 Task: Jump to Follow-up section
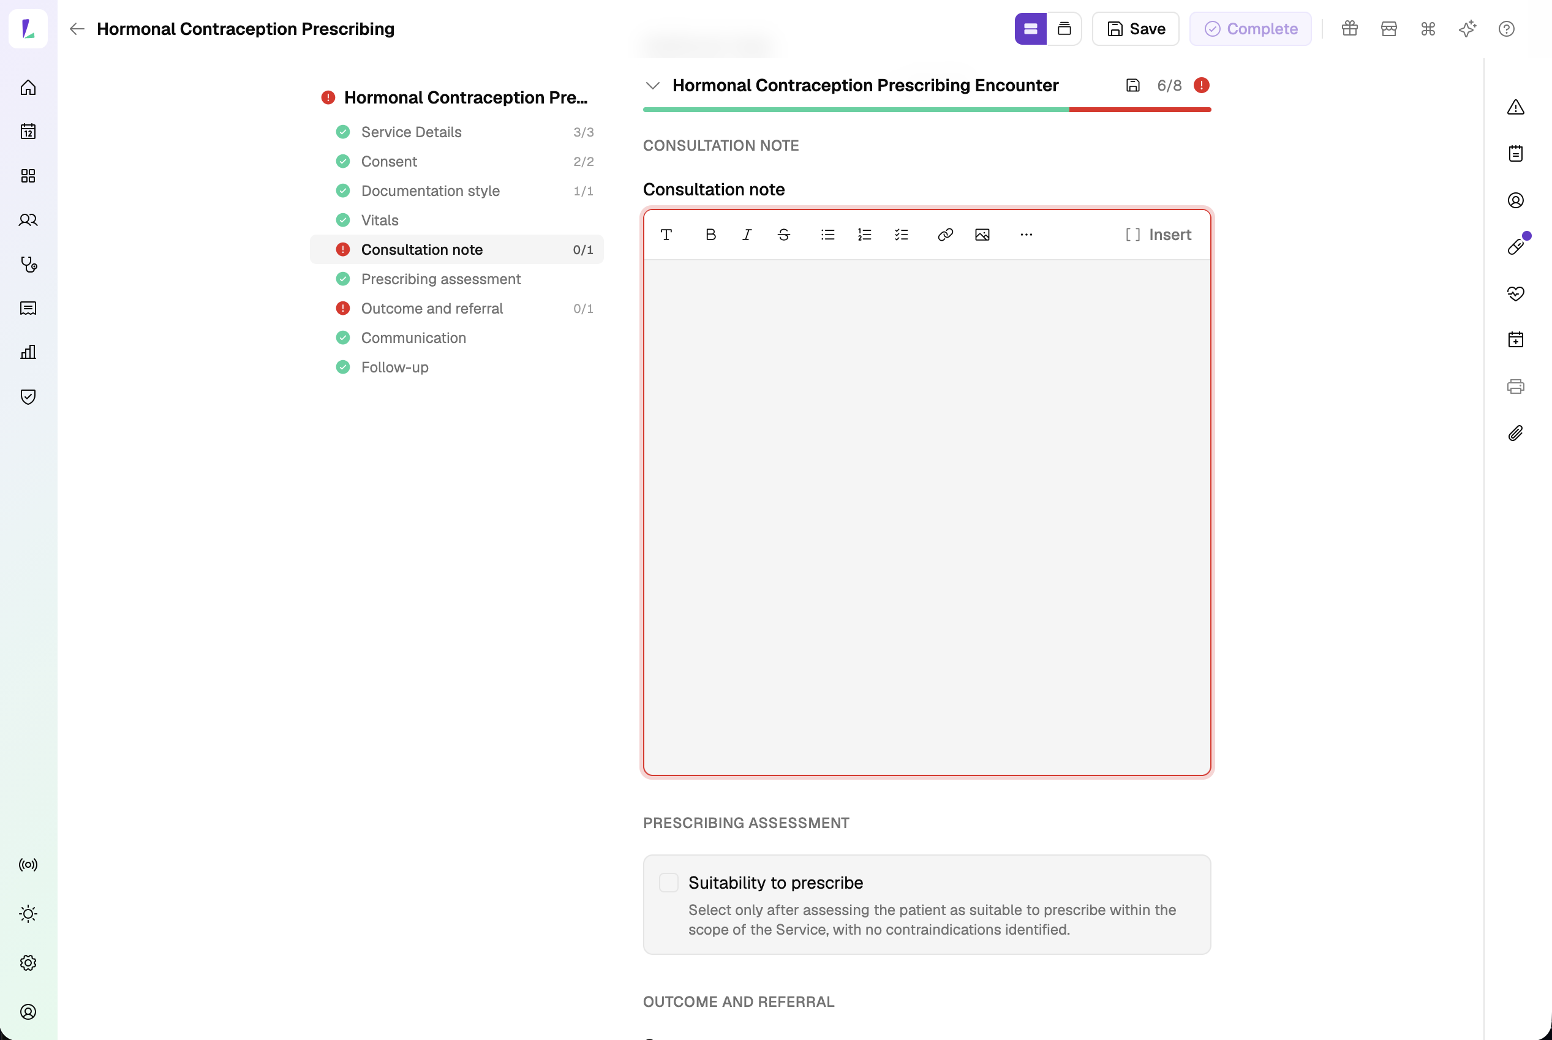(x=457, y=367)
